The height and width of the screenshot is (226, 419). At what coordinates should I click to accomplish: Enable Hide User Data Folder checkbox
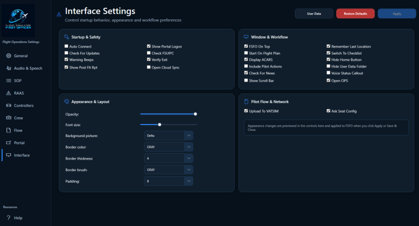click(x=328, y=66)
